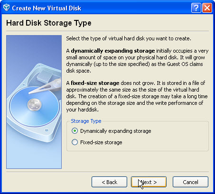
Task: Select the Dynamically expanding storage radio button
Action: click(x=75, y=131)
